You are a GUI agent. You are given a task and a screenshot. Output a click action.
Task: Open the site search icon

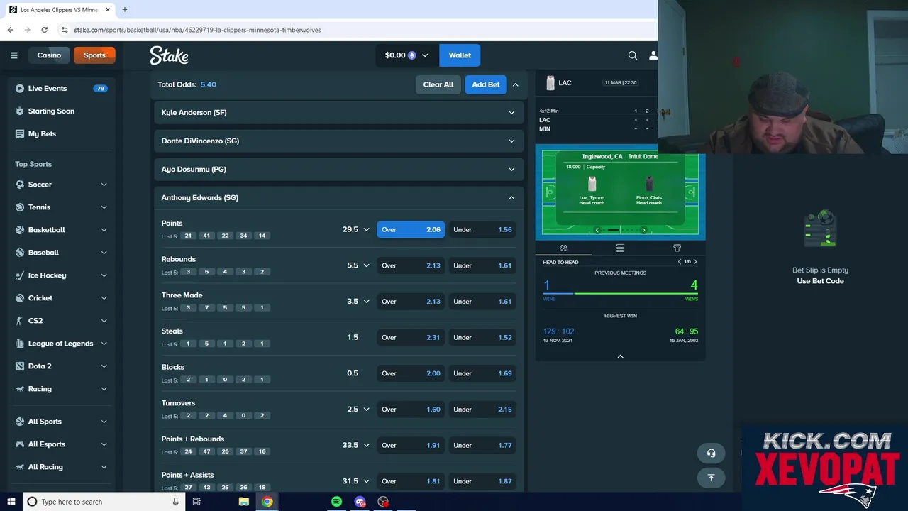coord(633,55)
